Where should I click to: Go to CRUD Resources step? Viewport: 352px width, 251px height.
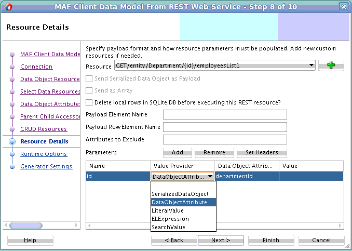click(44, 129)
